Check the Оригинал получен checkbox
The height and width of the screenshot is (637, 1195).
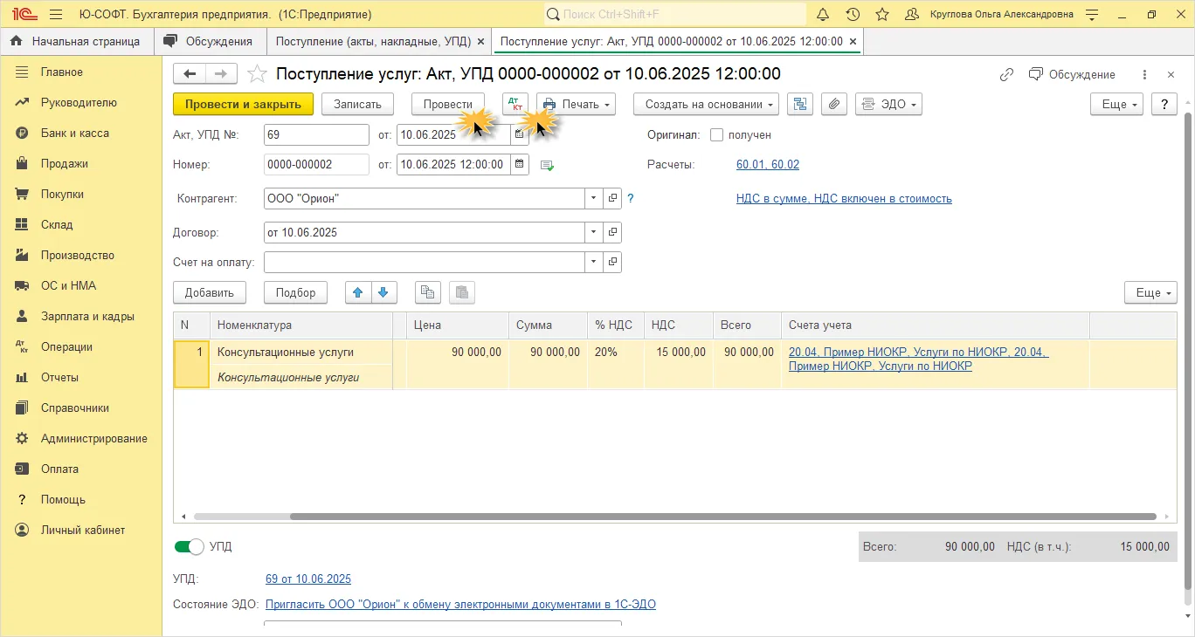(717, 135)
